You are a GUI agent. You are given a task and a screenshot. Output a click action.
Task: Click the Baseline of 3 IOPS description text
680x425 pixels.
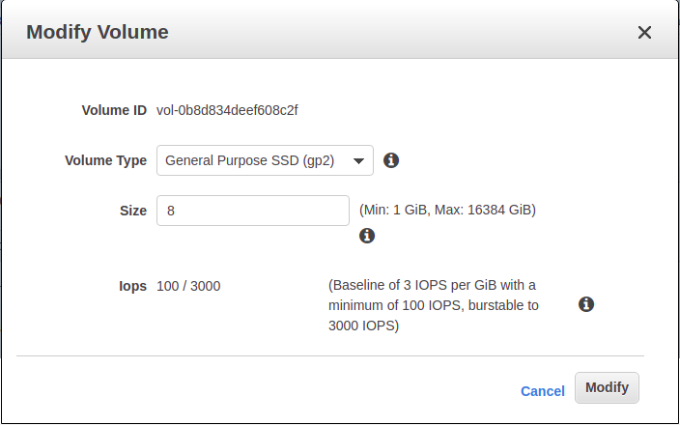[x=434, y=305]
